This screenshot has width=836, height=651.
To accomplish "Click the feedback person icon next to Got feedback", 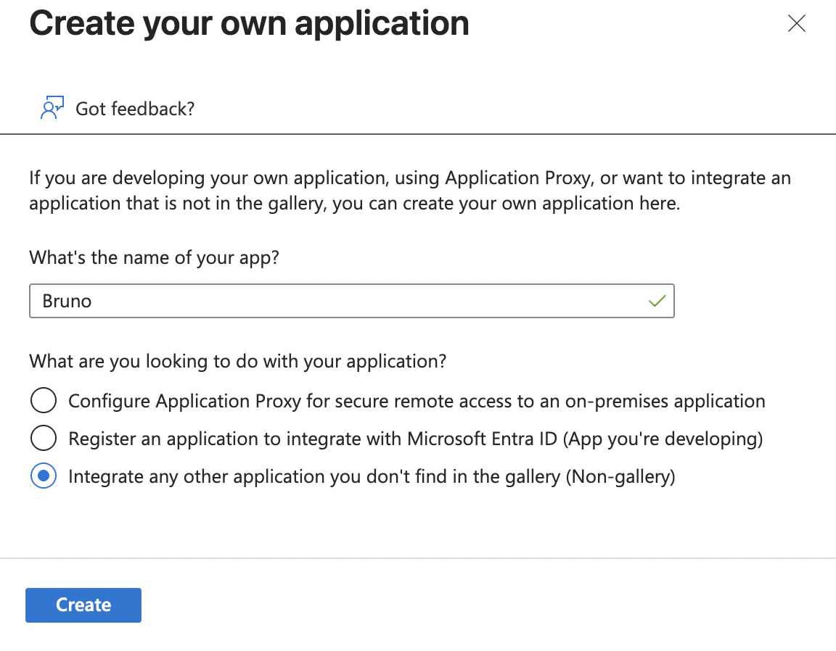I will [x=51, y=107].
